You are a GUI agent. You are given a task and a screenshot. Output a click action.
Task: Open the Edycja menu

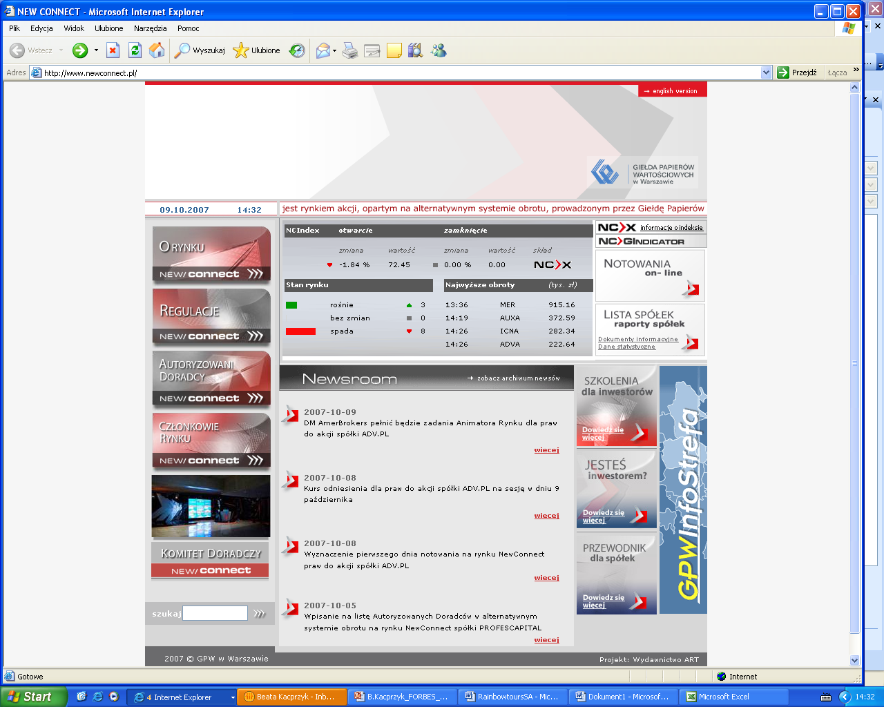coord(41,28)
